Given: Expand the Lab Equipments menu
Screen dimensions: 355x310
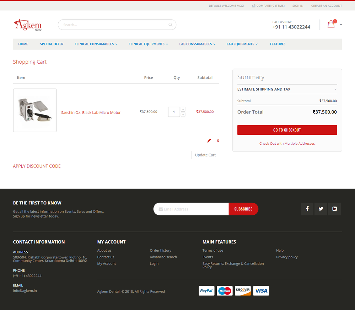Looking at the screenshot, I should [242, 44].
